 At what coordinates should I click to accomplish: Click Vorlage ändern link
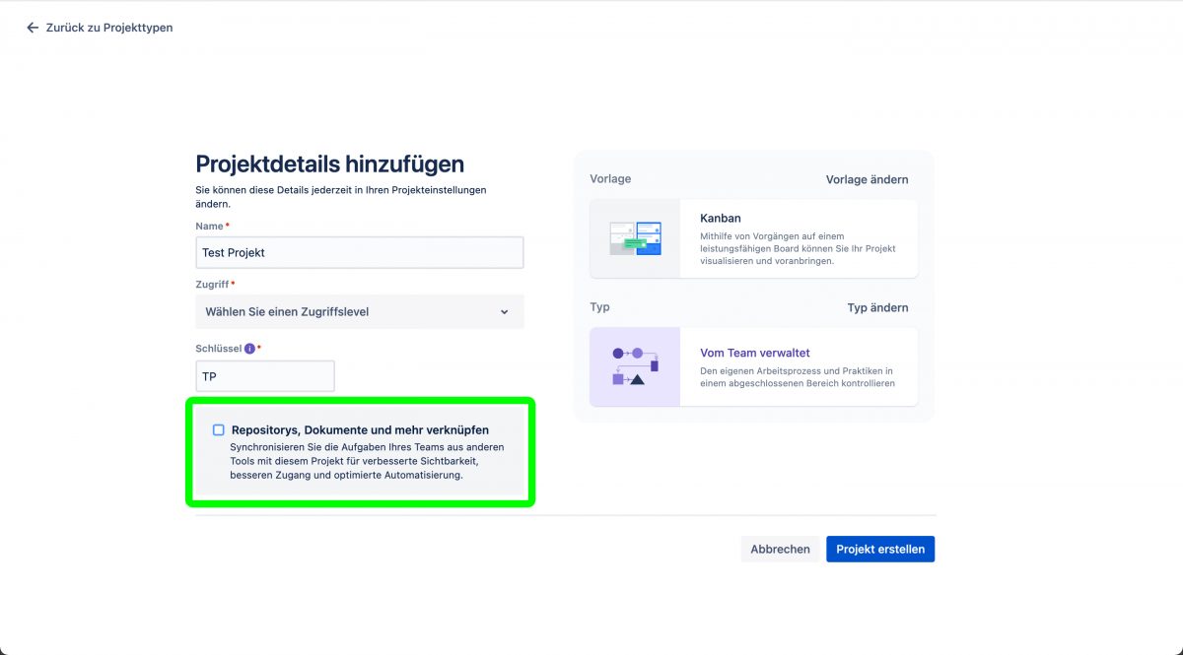coord(867,179)
